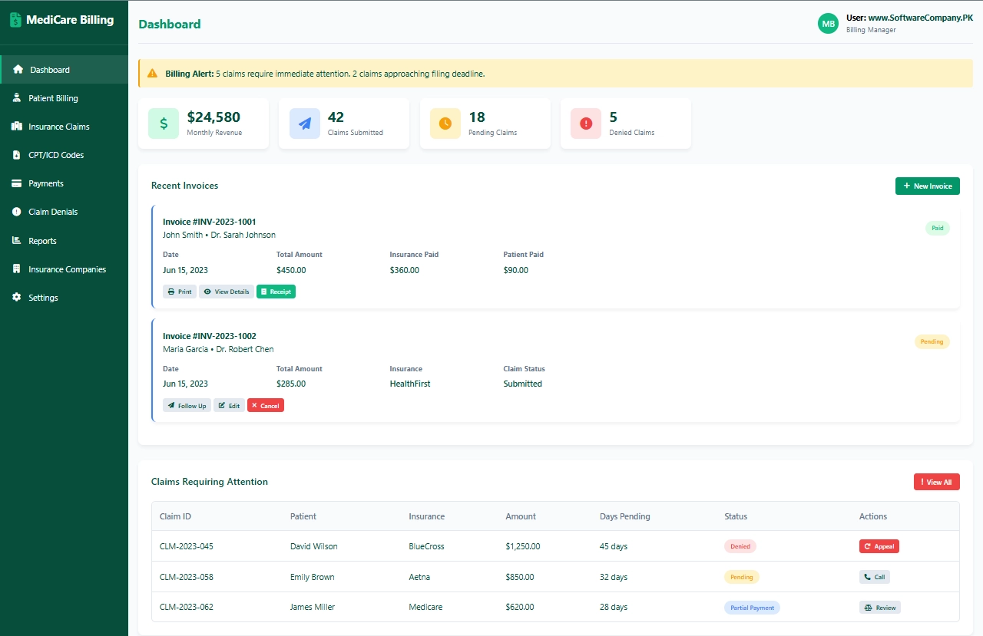Print invoice INV-2023-1001
The width and height of the screenshot is (983, 636).
pos(179,291)
